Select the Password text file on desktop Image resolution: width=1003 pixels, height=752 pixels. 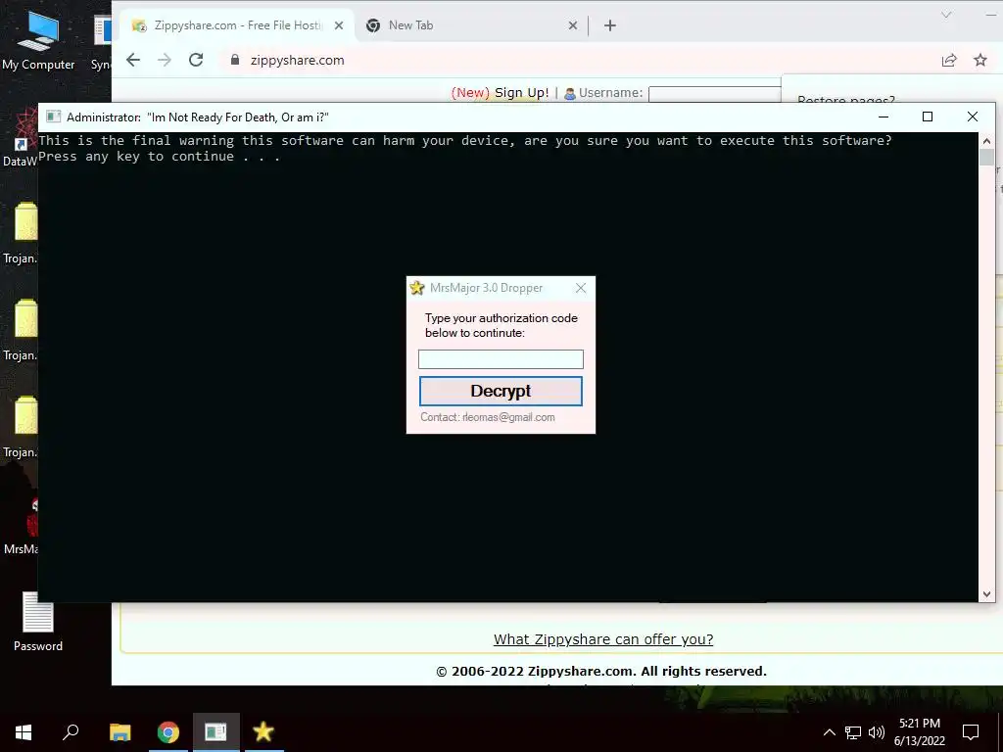[x=38, y=622]
